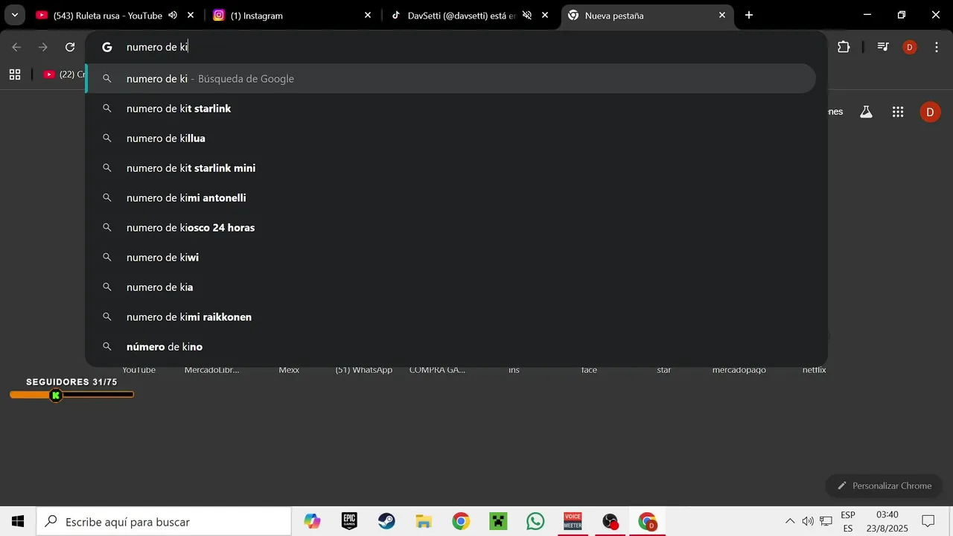The height and width of the screenshot is (536, 953).
Task: Open Google Chrome taskbar icon
Action: pyautogui.click(x=461, y=521)
